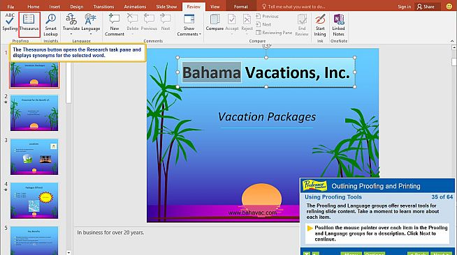Expand the Show Comments dropdown arrow
Image resolution: width=457 pixels, height=255 pixels.
(201, 34)
